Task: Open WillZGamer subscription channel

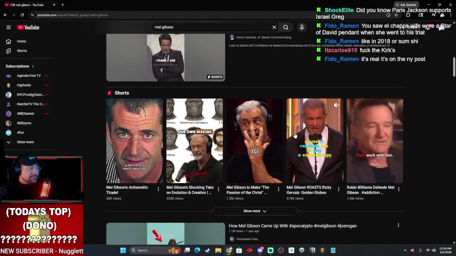Action: (x=27, y=113)
